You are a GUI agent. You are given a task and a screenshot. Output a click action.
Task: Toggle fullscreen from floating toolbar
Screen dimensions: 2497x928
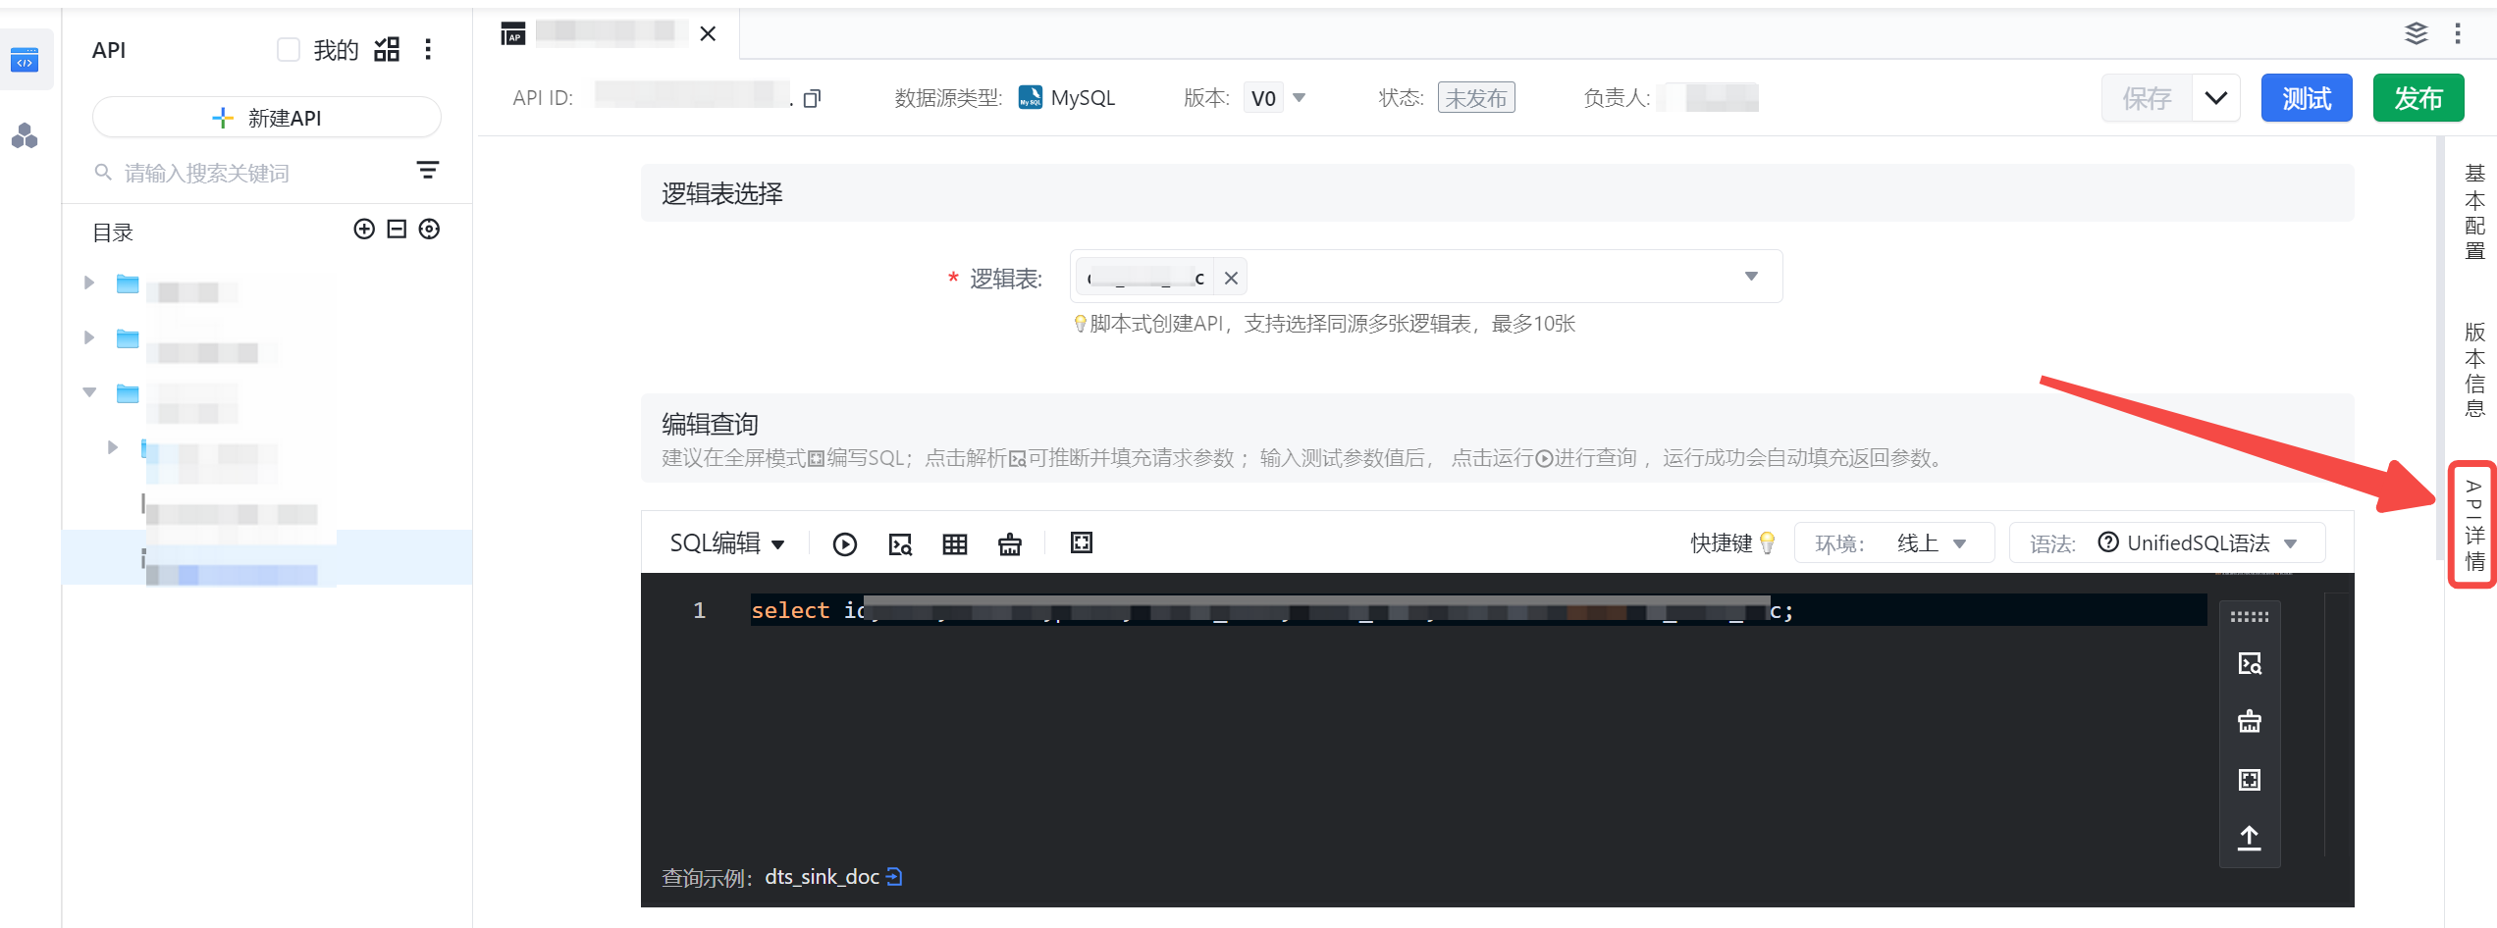[x=2250, y=780]
